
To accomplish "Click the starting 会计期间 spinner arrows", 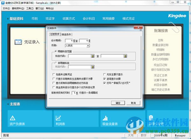I will coord(74,41).
